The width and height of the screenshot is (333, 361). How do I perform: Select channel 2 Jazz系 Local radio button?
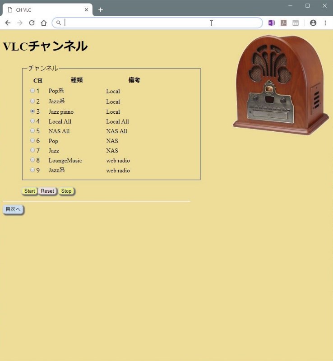(32, 101)
